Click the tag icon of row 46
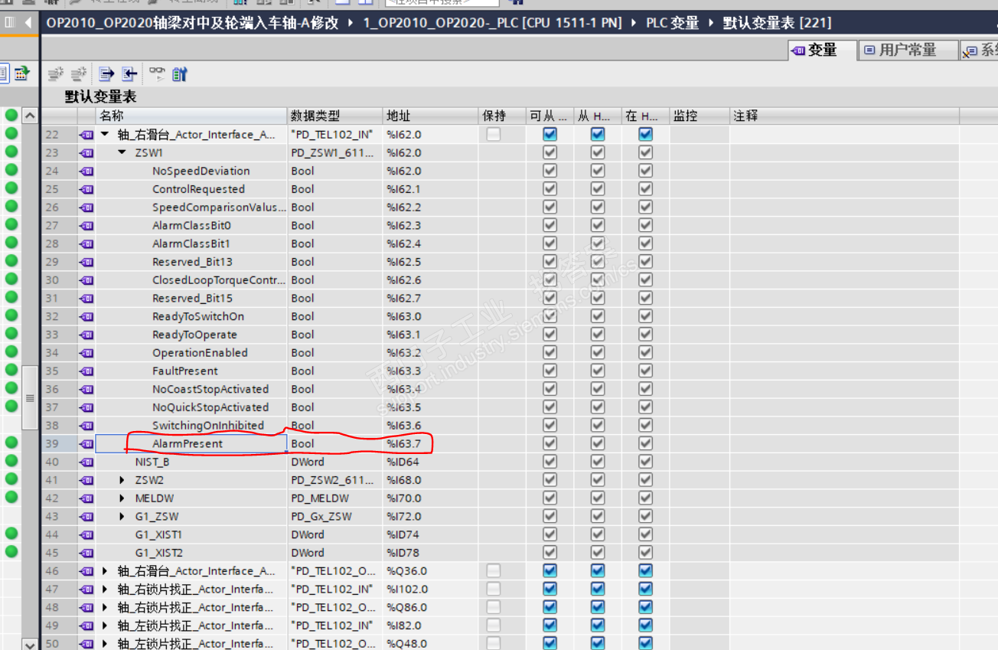The width and height of the screenshot is (998, 650). pyautogui.click(x=86, y=571)
